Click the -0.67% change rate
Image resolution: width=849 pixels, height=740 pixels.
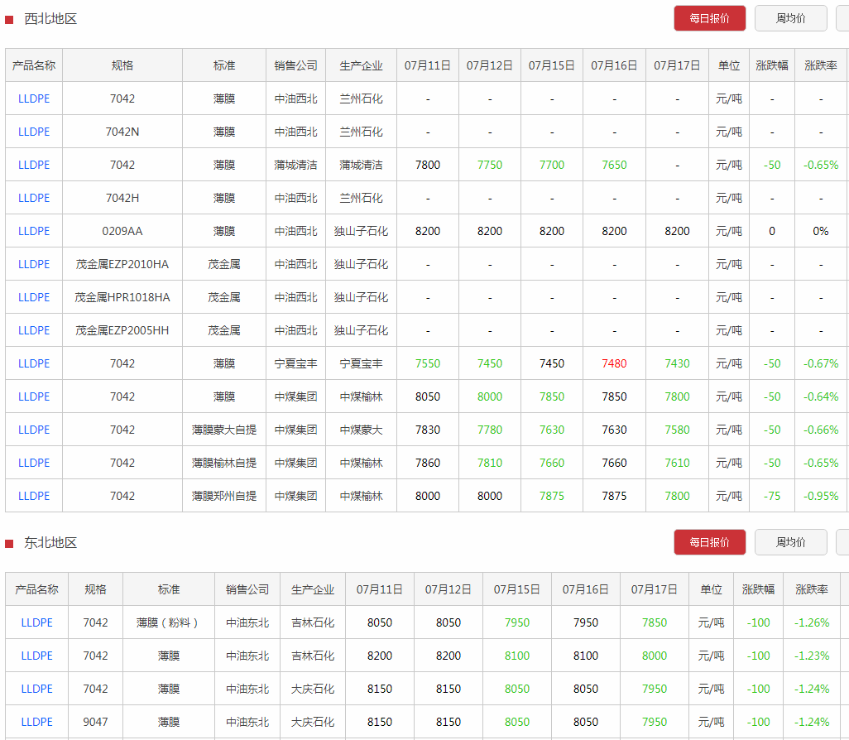point(821,363)
